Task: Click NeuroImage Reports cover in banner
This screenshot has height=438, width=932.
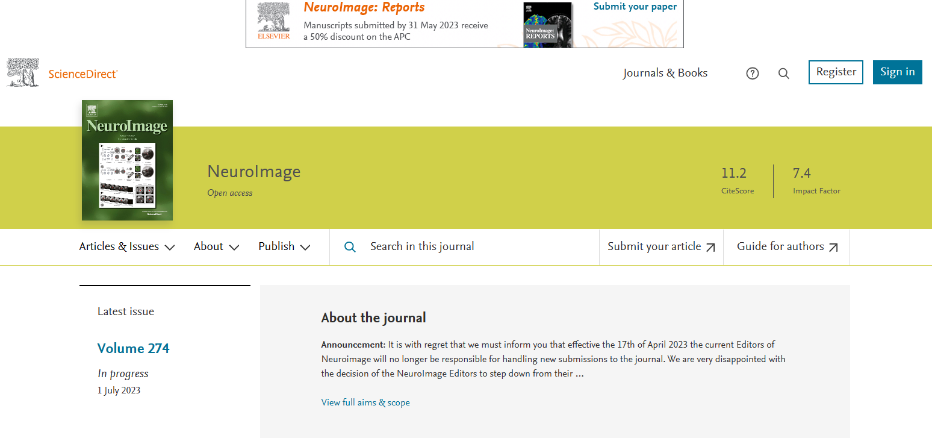Action: click(547, 25)
